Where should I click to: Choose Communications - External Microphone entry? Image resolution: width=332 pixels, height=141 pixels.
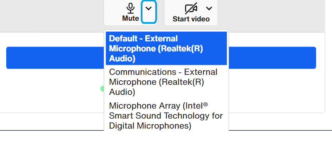[166, 82]
